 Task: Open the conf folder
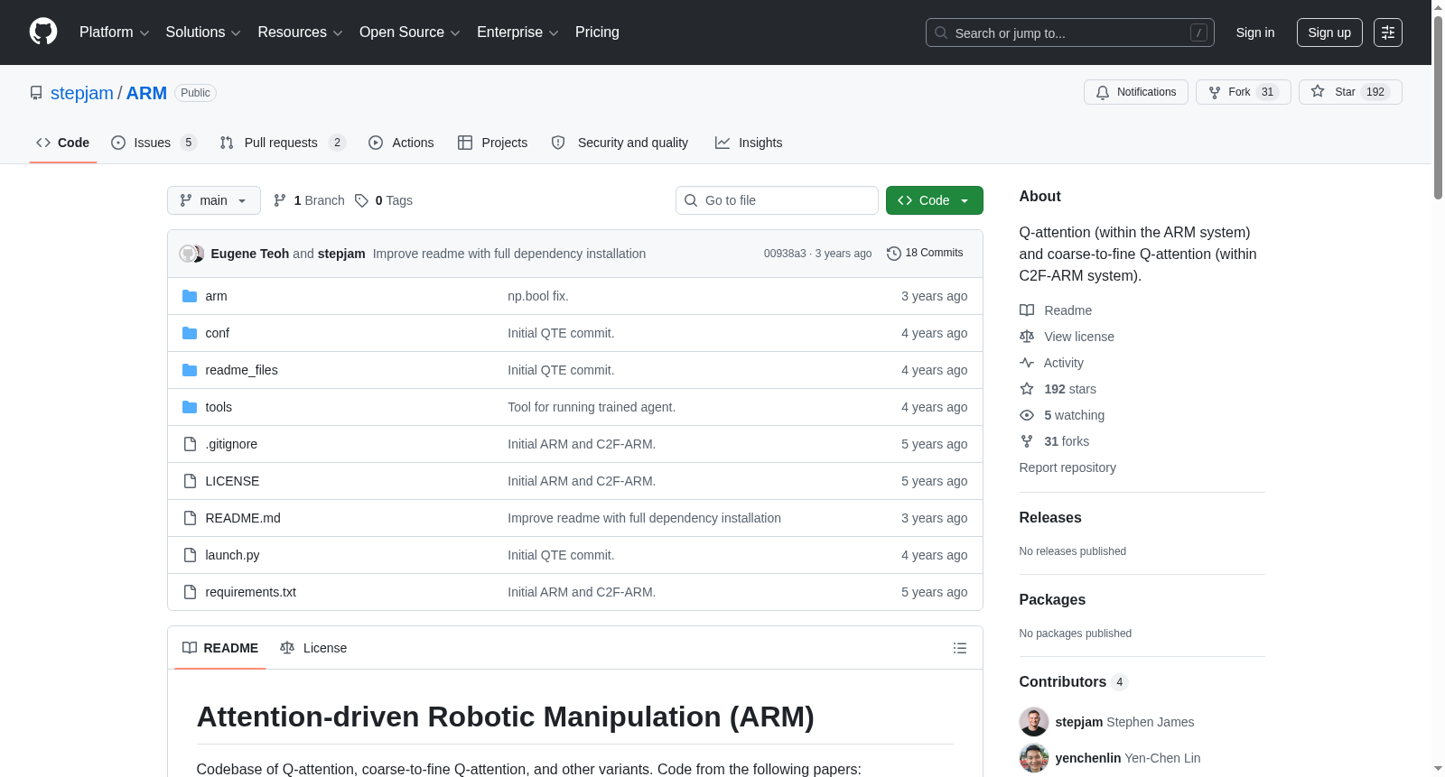(x=218, y=333)
